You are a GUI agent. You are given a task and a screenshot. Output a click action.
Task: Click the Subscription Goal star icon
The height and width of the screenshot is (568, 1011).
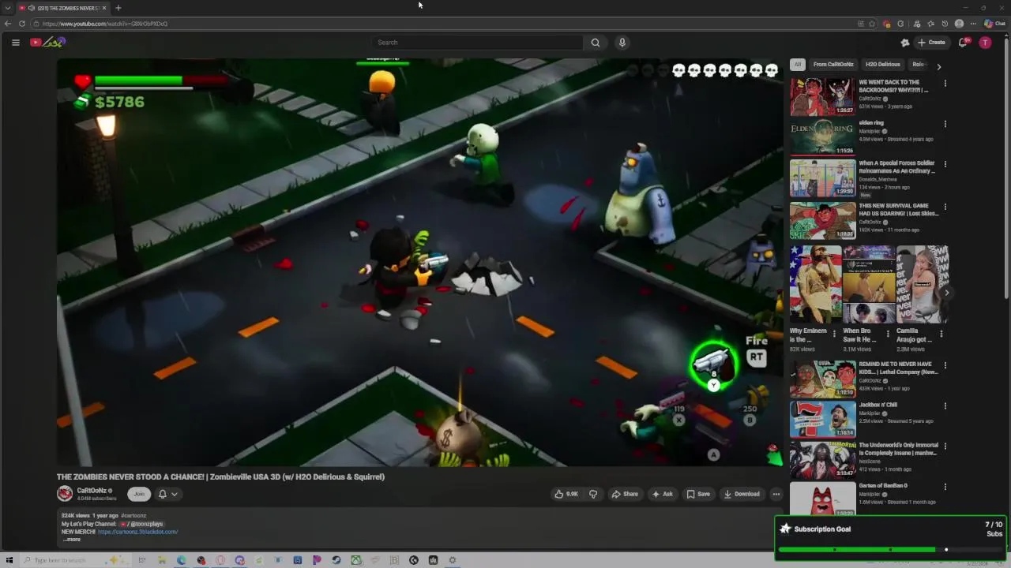785,529
